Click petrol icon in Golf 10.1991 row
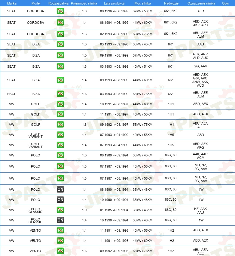 click(60, 104)
